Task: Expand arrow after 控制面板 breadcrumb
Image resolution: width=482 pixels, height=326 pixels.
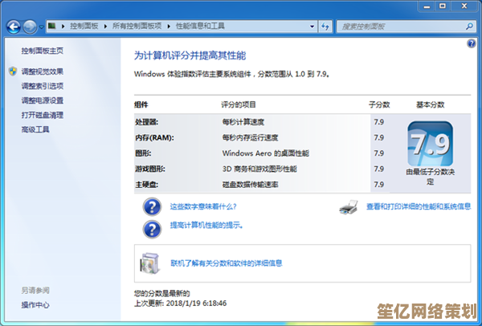Action: click(105, 26)
